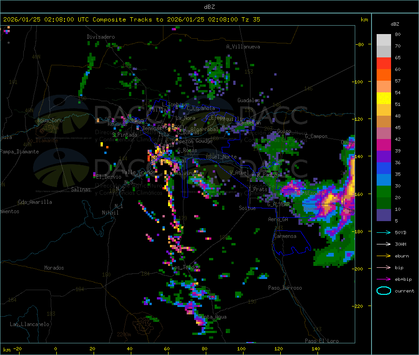Screen dimensions: 419x355
Task: Click the '140' km tick on bottom axis
Action: pos(316,348)
